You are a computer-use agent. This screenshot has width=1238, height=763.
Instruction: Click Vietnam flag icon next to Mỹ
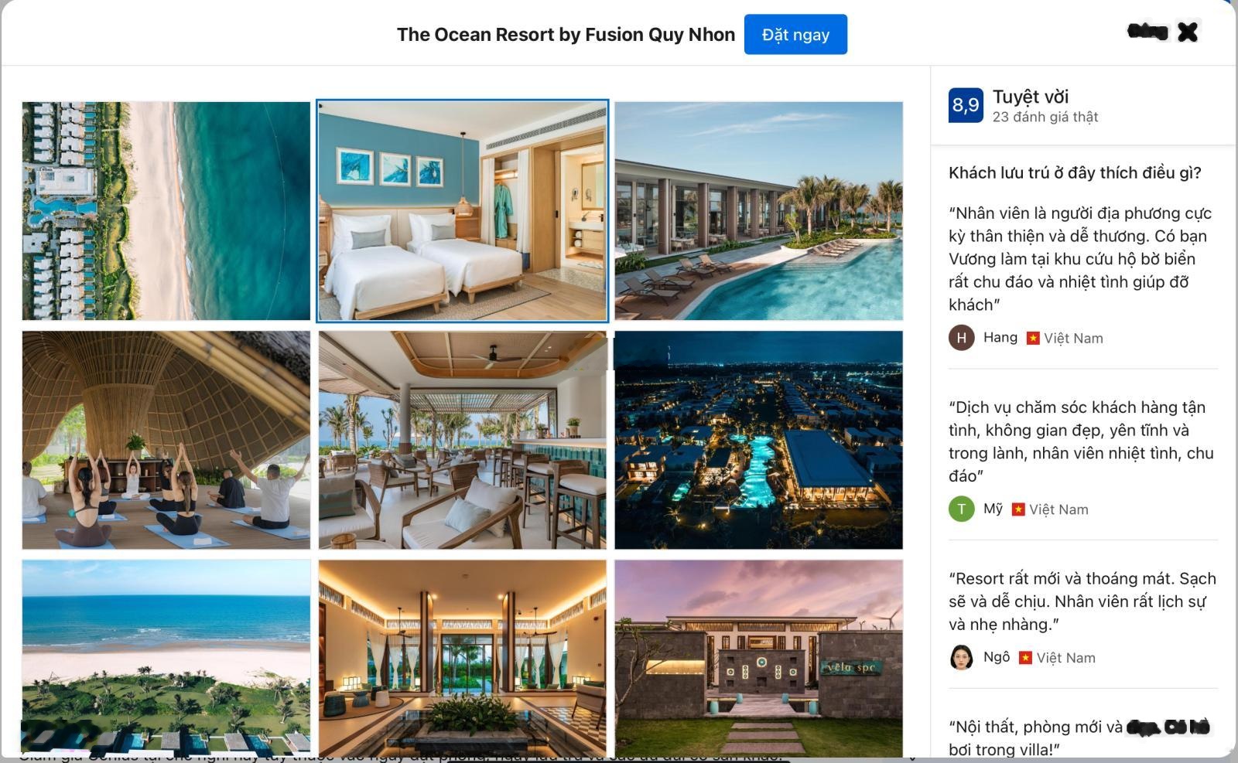(x=1018, y=509)
